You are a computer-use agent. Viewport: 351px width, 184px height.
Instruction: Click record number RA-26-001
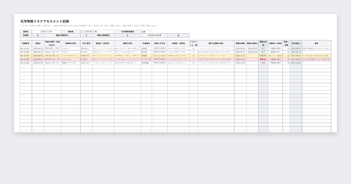(x=26, y=48)
